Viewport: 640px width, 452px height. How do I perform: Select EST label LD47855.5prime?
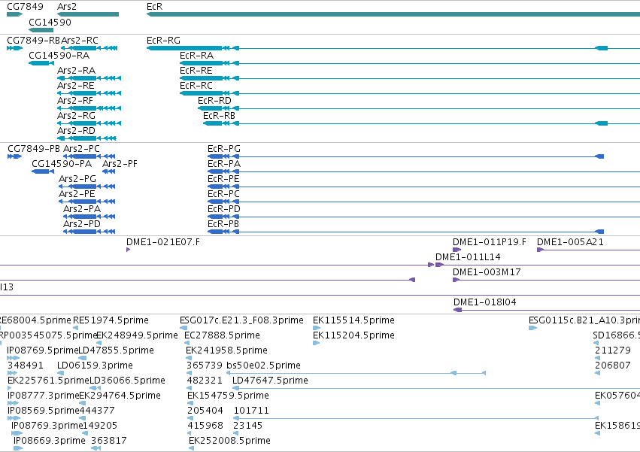[116, 351]
